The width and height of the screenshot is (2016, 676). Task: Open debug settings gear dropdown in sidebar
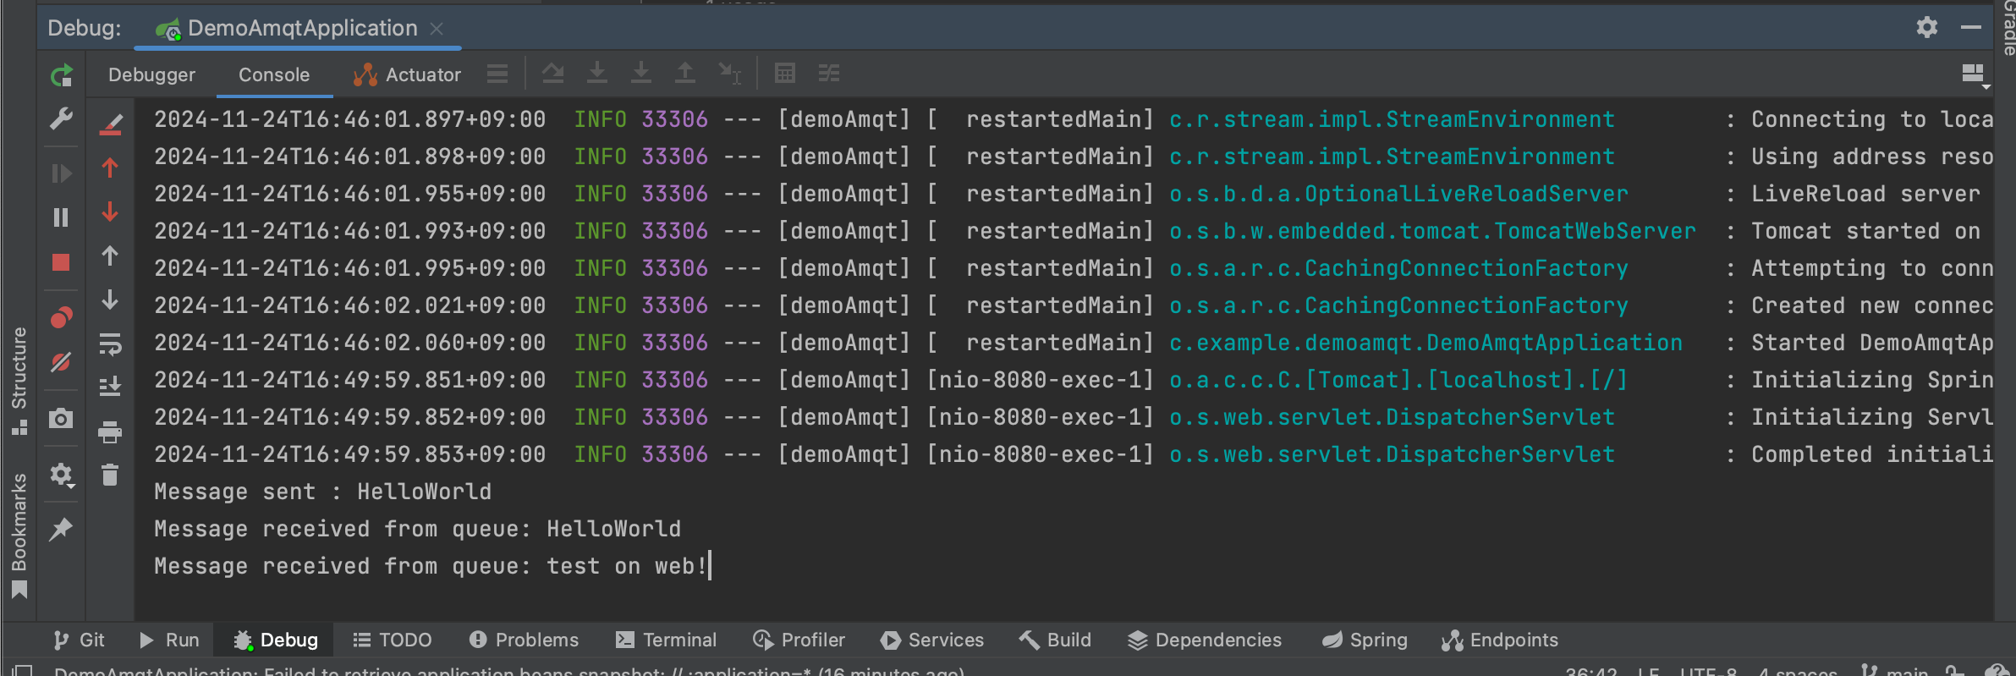point(62,475)
